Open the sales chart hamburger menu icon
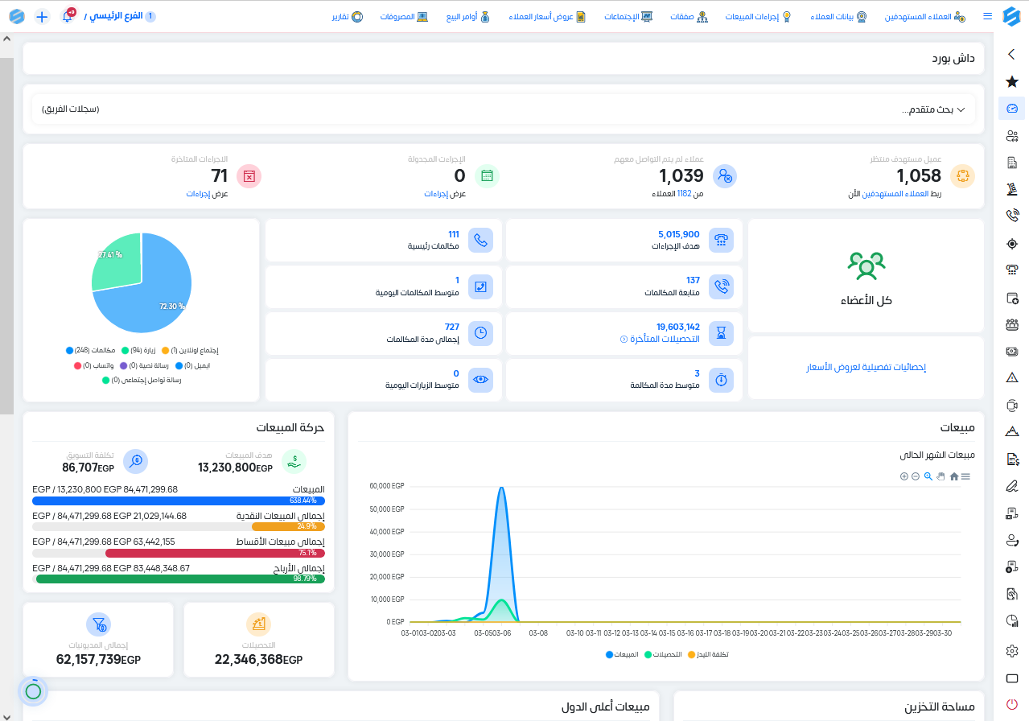The height and width of the screenshot is (721, 1029). tap(965, 476)
